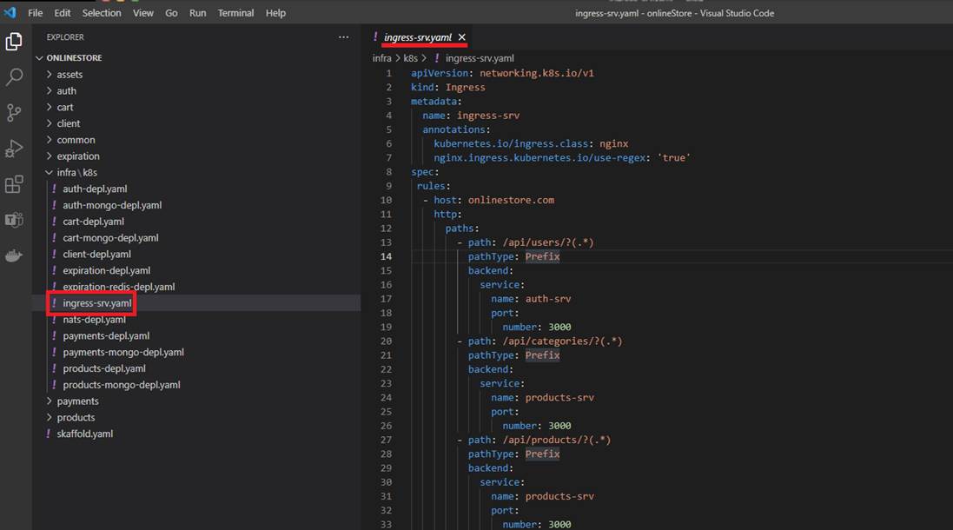This screenshot has width=953, height=530.
Task: Open the Terminal menu
Action: 235,13
